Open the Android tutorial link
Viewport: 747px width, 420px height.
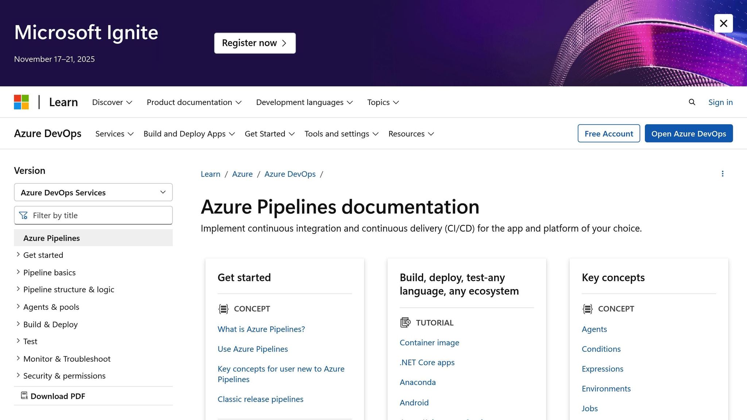click(414, 403)
